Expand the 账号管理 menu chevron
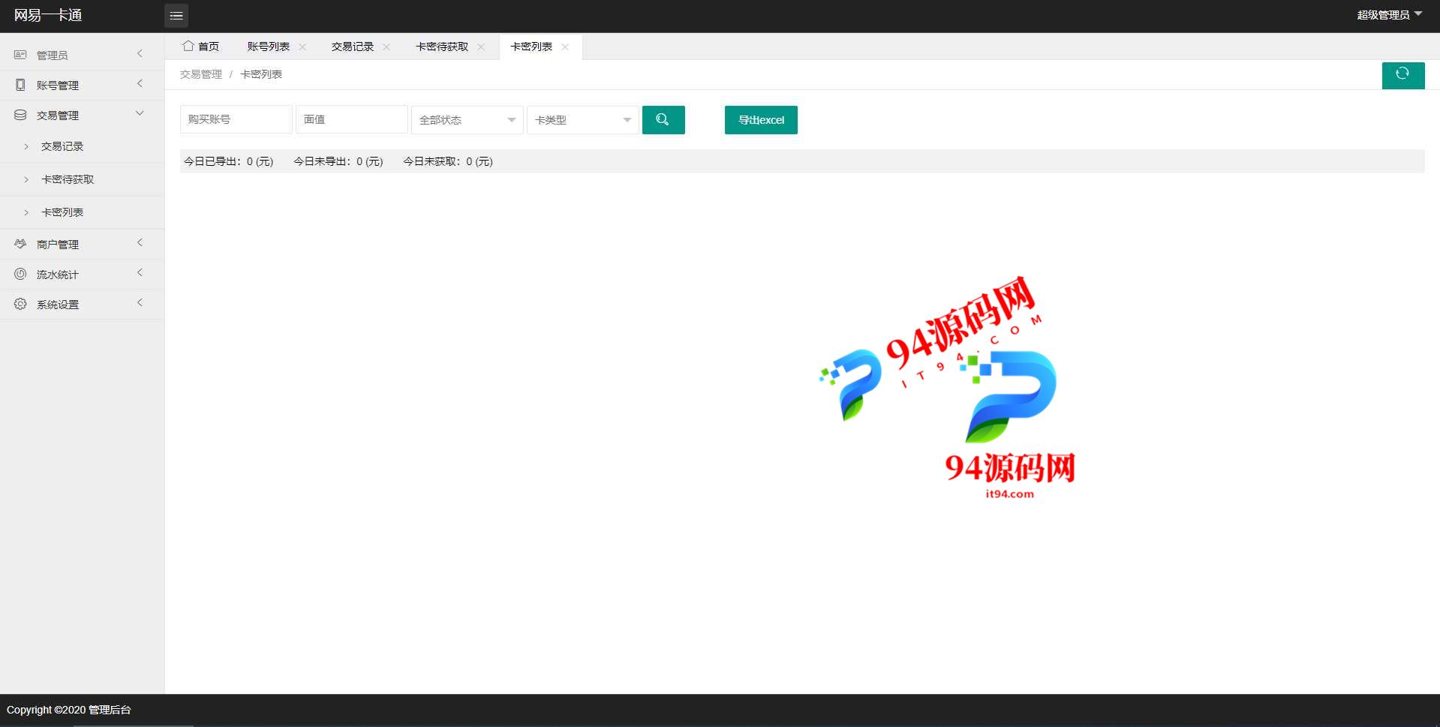The width and height of the screenshot is (1440, 727). click(140, 83)
